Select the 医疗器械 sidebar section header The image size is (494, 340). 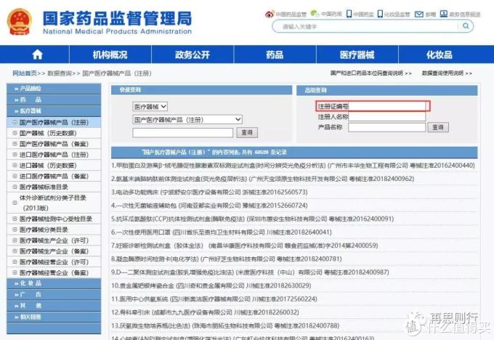click(x=54, y=110)
